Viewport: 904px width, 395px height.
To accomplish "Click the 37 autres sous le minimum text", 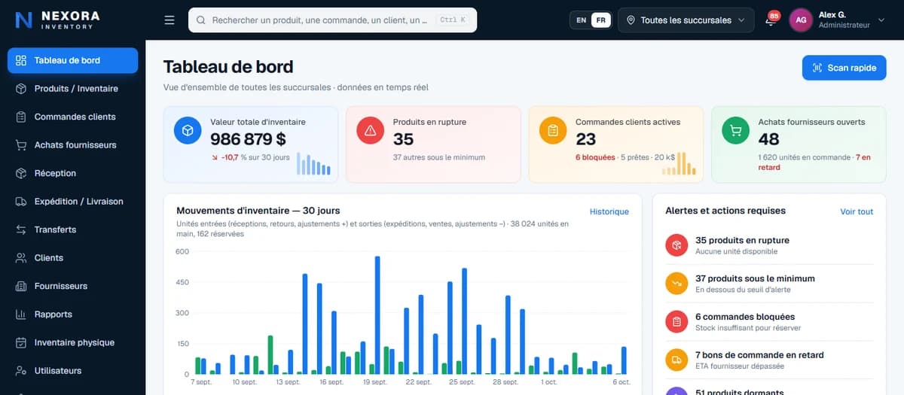I will pos(439,157).
